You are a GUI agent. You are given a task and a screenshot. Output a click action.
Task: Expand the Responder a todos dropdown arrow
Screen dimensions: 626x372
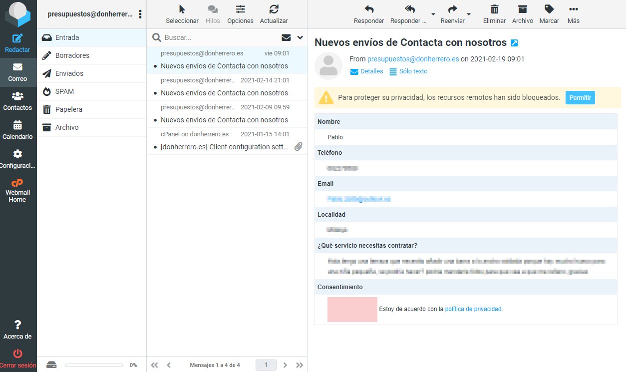[433, 14]
